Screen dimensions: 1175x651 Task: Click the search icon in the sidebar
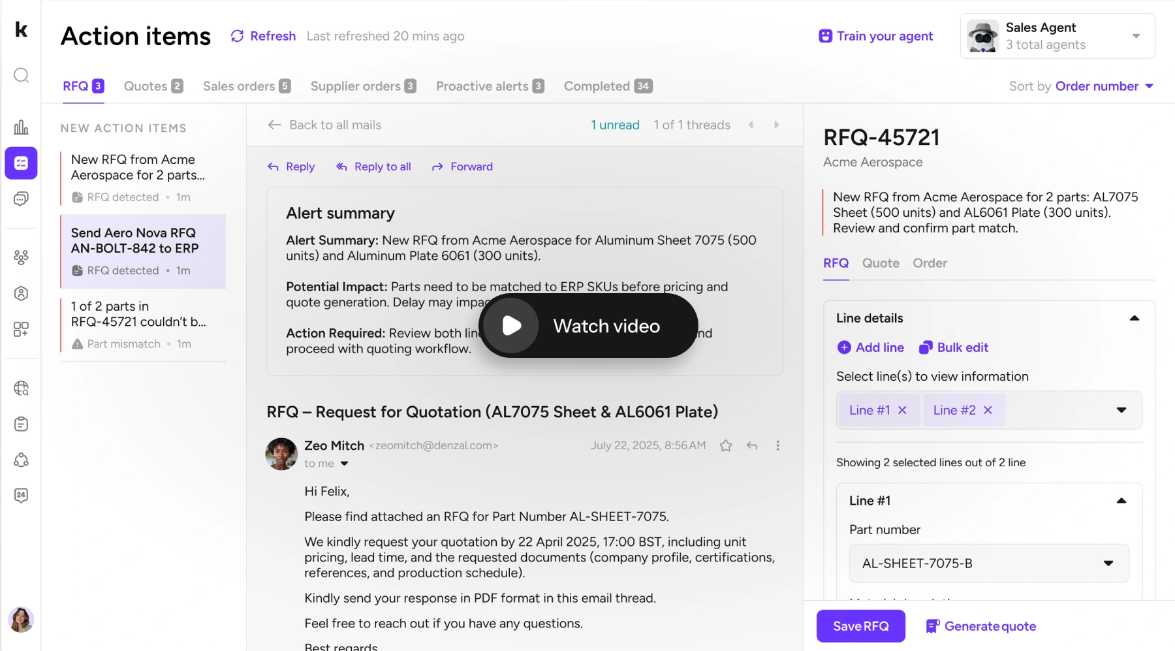(x=21, y=75)
